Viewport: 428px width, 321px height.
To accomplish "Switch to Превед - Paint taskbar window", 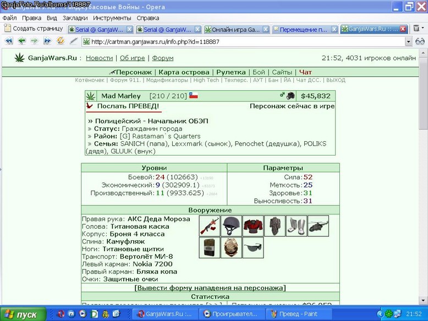I will (299, 314).
